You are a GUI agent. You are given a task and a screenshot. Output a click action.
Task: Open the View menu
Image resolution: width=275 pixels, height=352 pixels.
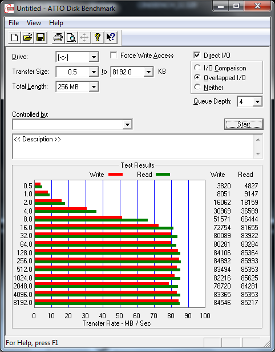(x=34, y=23)
